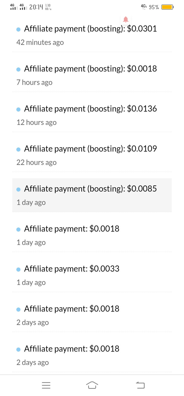Tap the 95% battery percentage indicator
This screenshot has height=396, width=184.
coord(154,7)
